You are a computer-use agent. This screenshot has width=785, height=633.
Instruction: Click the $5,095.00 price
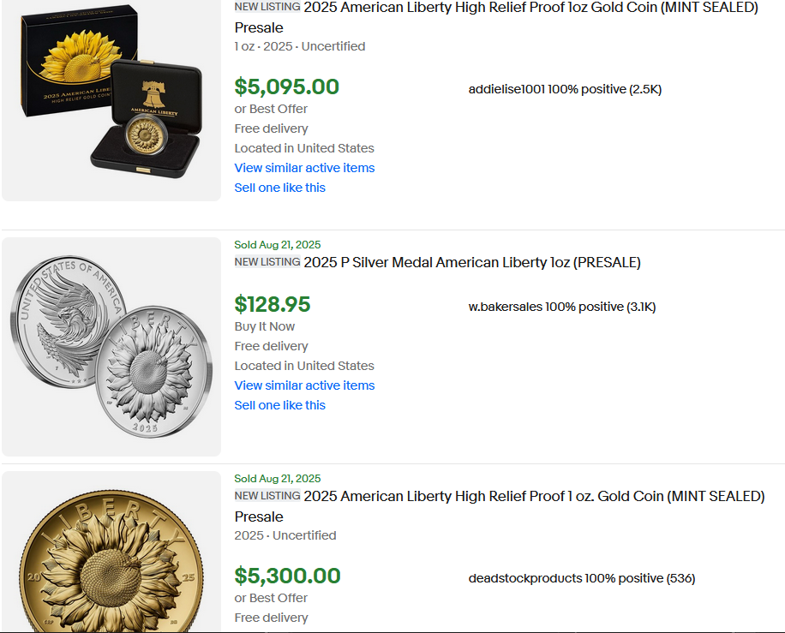pyautogui.click(x=287, y=87)
